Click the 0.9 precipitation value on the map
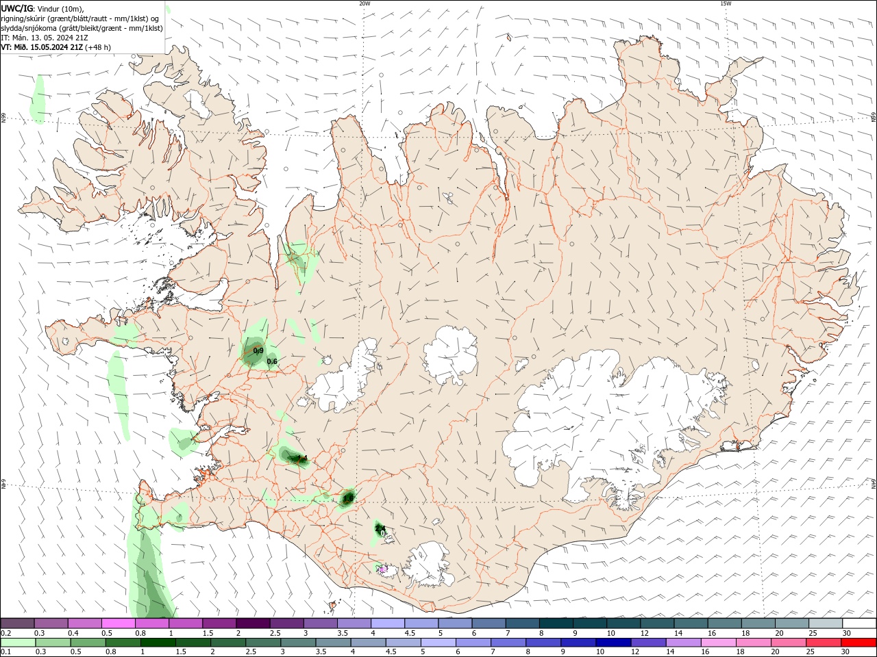Image resolution: width=877 pixels, height=657 pixels. tap(258, 350)
